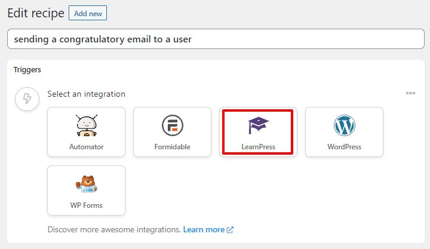Screen dimensions: 430x249
Task: Pick the LearnPress graduation cap icon
Action: tap(259, 125)
